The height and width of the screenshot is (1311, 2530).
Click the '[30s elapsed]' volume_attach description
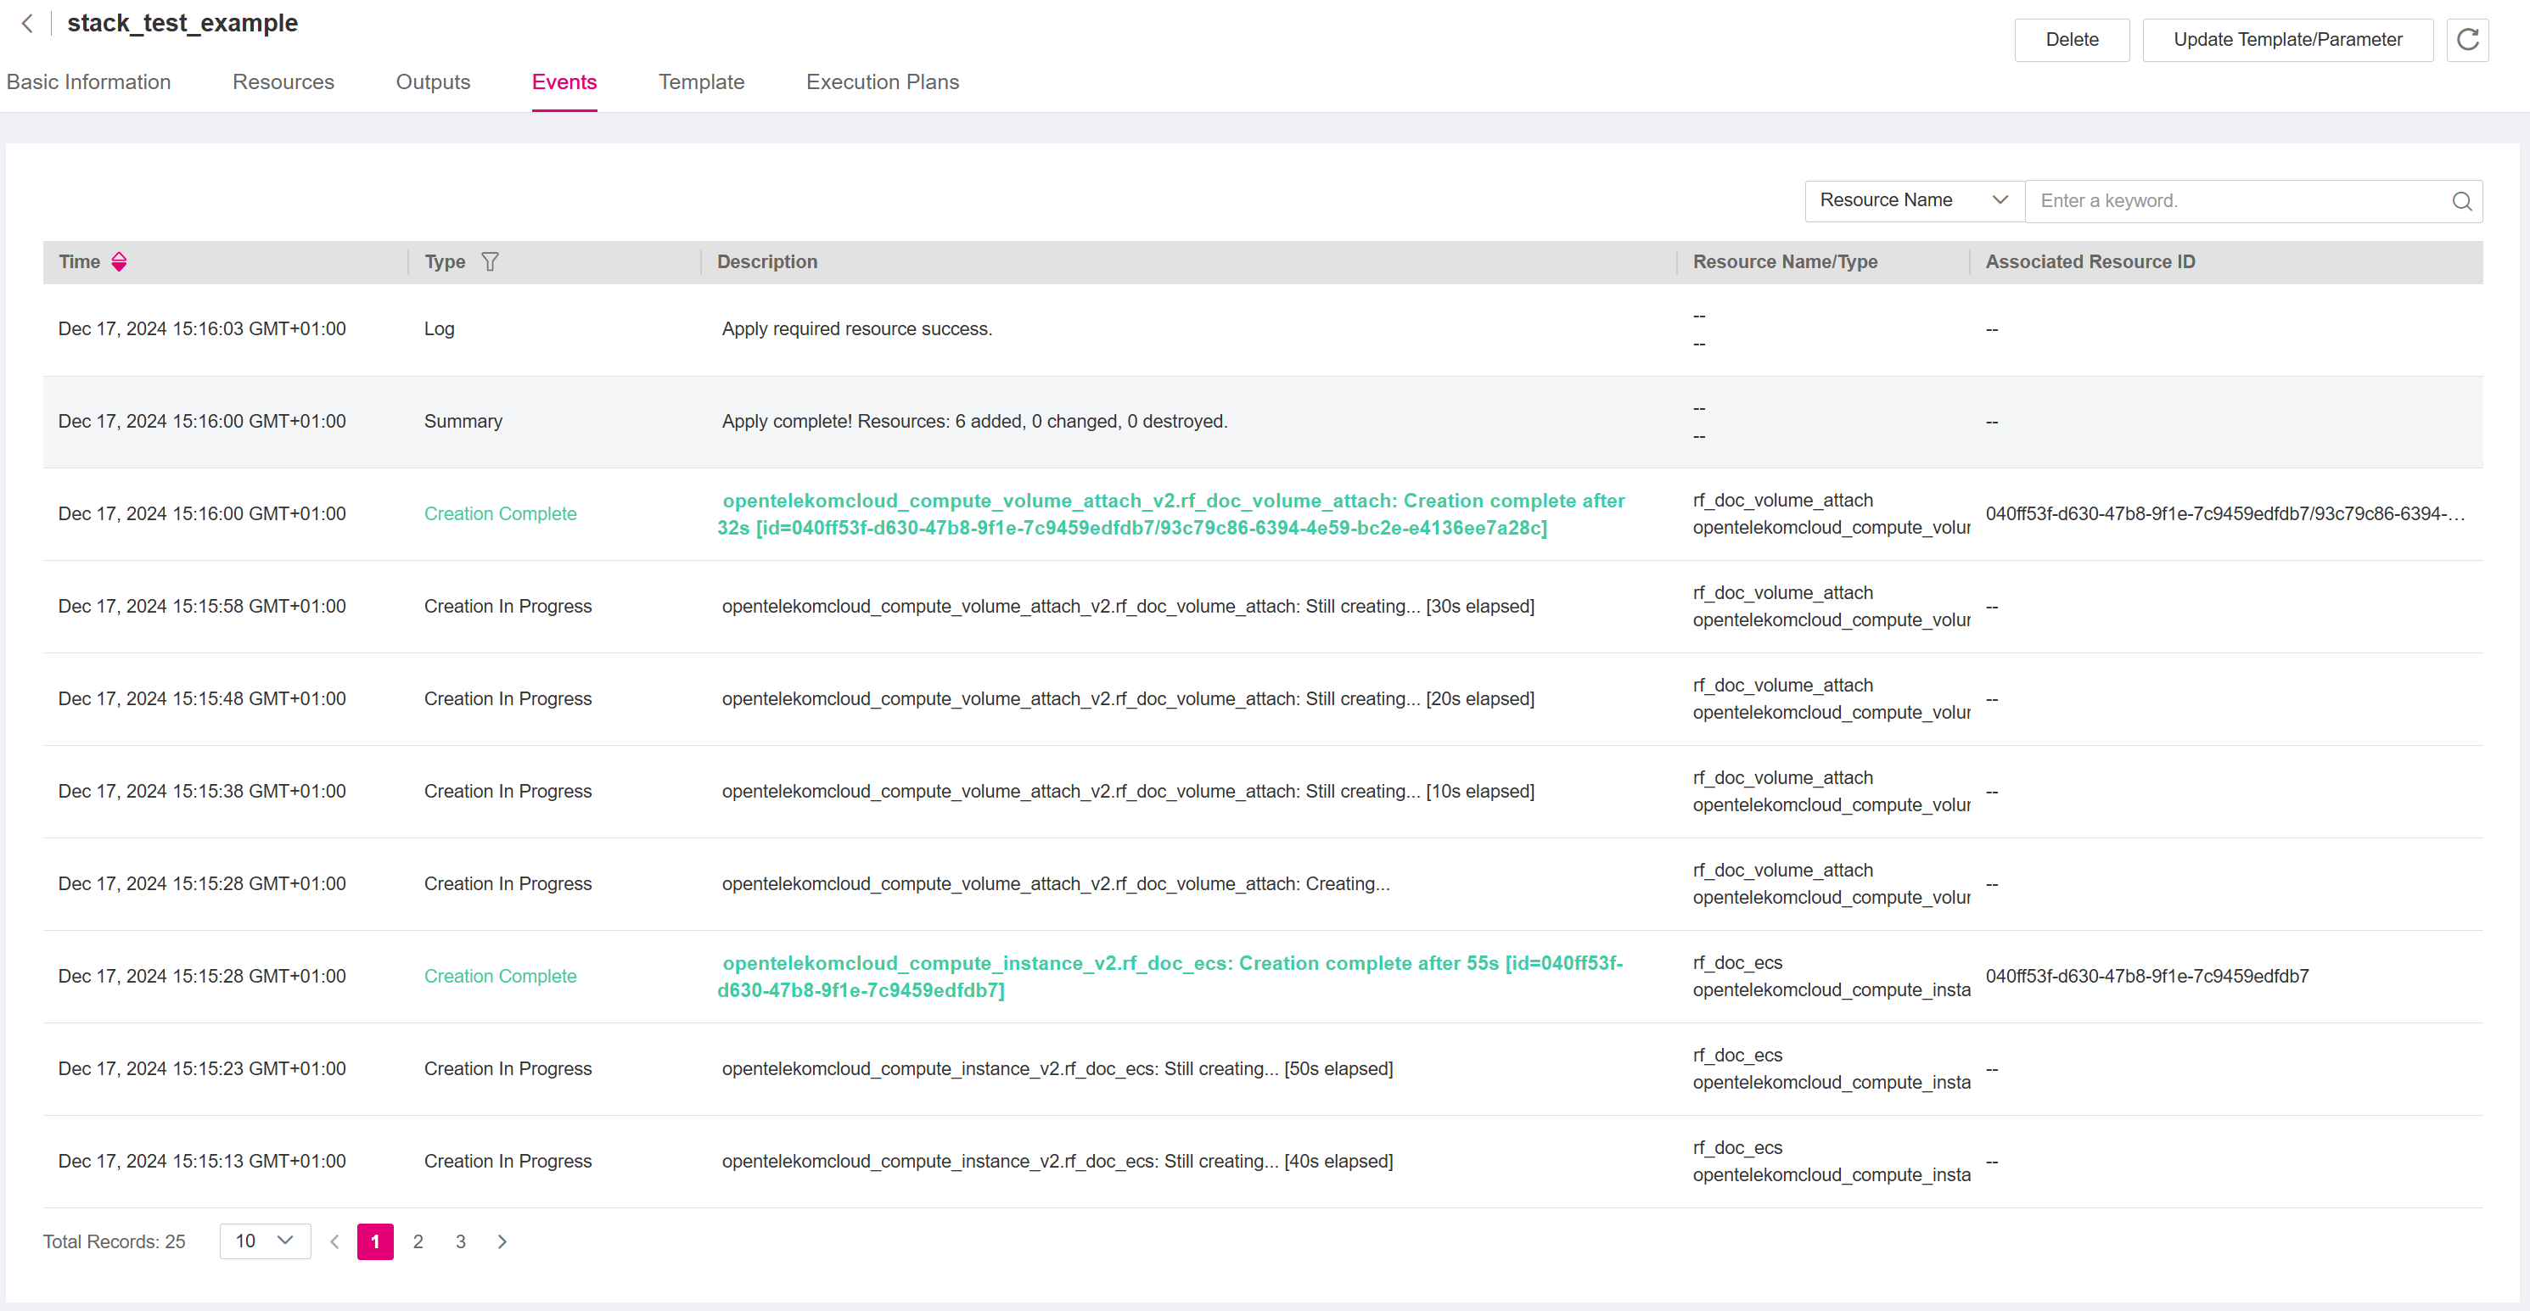point(1127,606)
